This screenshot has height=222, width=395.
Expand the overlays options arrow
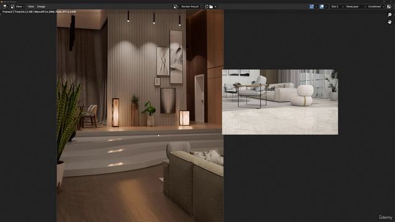pos(326,7)
